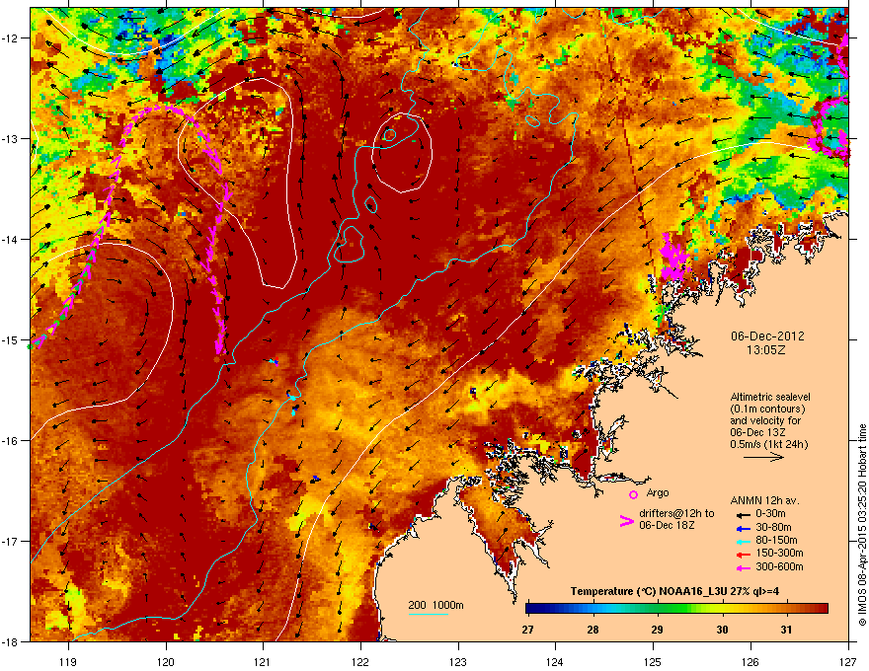This screenshot has width=869, height=671.
Task: Click the latitude axis label -12
Action: click(11, 38)
